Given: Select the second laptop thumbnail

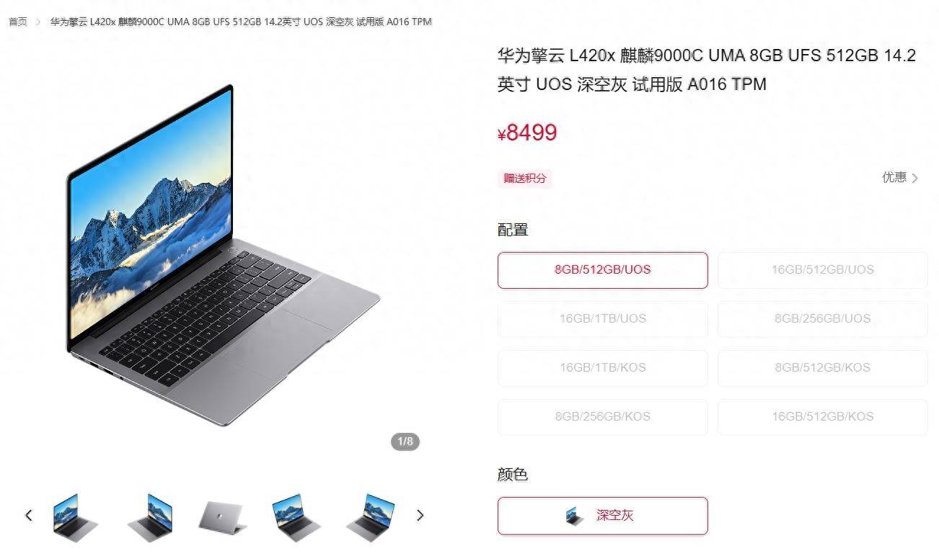Looking at the screenshot, I should [x=149, y=515].
